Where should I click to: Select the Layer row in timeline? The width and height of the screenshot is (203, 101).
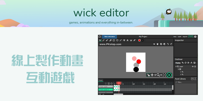point(106,87)
